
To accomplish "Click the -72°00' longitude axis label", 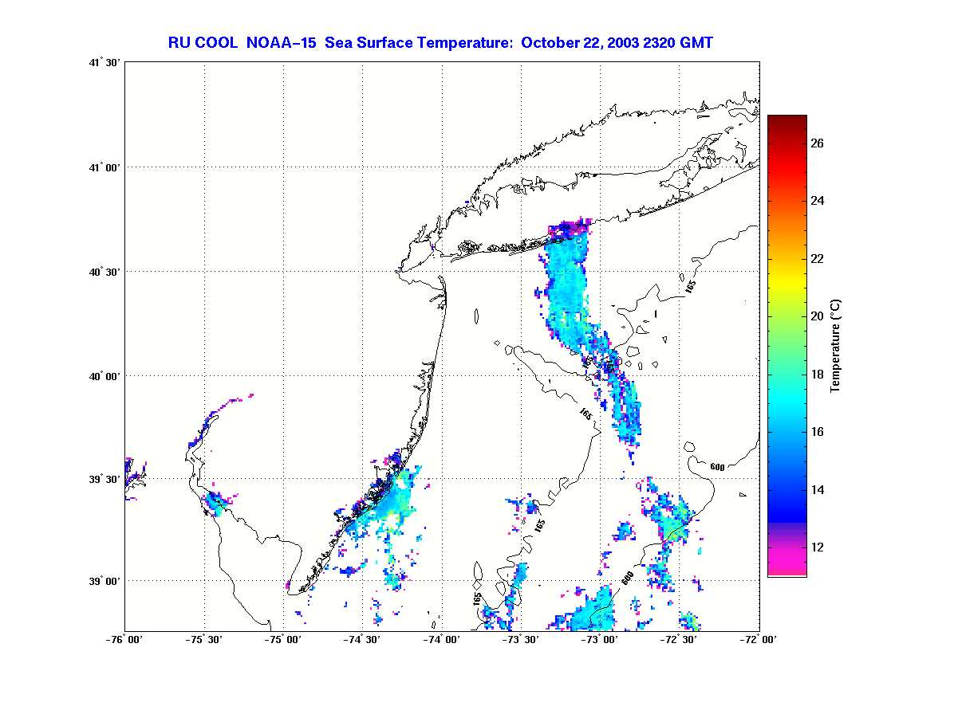I will click(759, 639).
